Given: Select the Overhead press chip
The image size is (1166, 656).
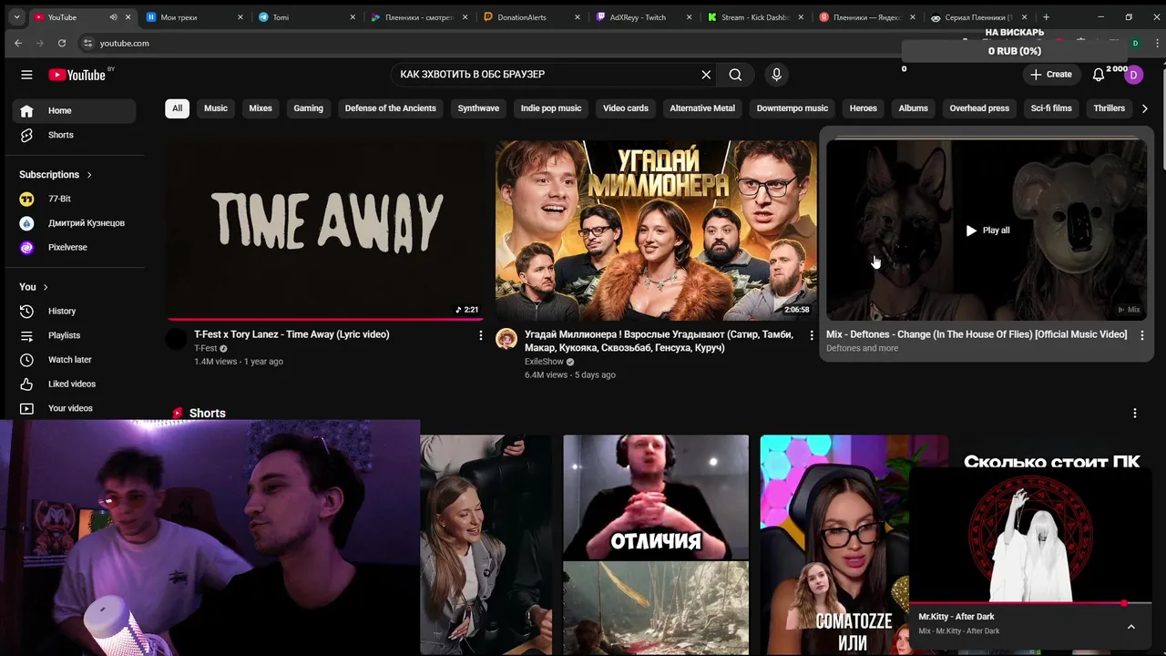Looking at the screenshot, I should tap(979, 108).
